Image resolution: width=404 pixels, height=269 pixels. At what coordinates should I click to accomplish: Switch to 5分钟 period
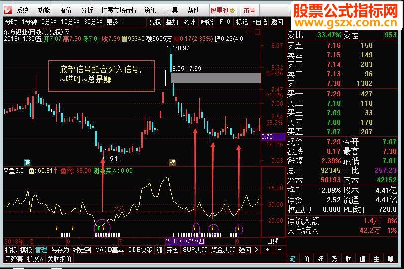tap(49, 22)
